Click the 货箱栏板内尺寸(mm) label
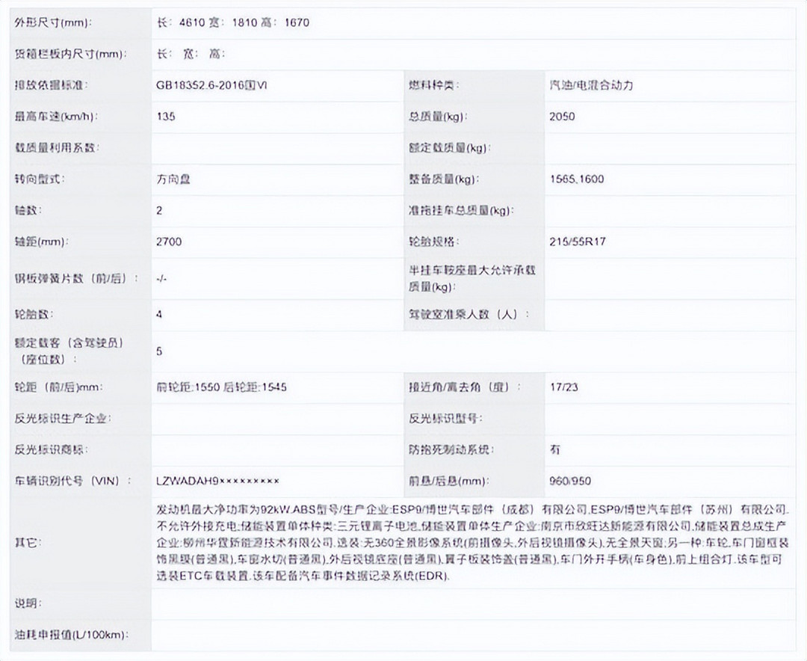This screenshot has height=661, width=807. (70, 54)
